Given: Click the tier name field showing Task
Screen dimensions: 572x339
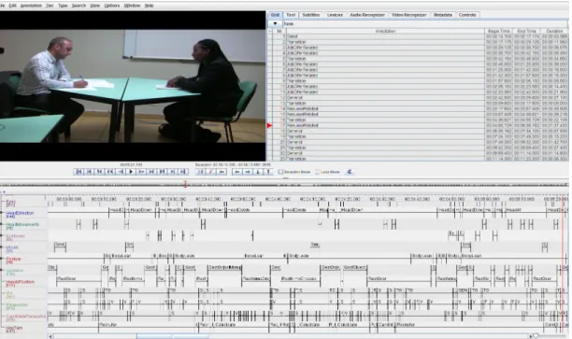Looking at the screenshot, I should pyautogui.click(x=425, y=23).
